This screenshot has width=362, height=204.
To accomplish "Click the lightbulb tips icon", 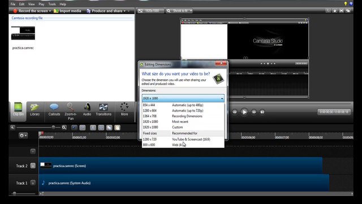I will pos(346,3).
